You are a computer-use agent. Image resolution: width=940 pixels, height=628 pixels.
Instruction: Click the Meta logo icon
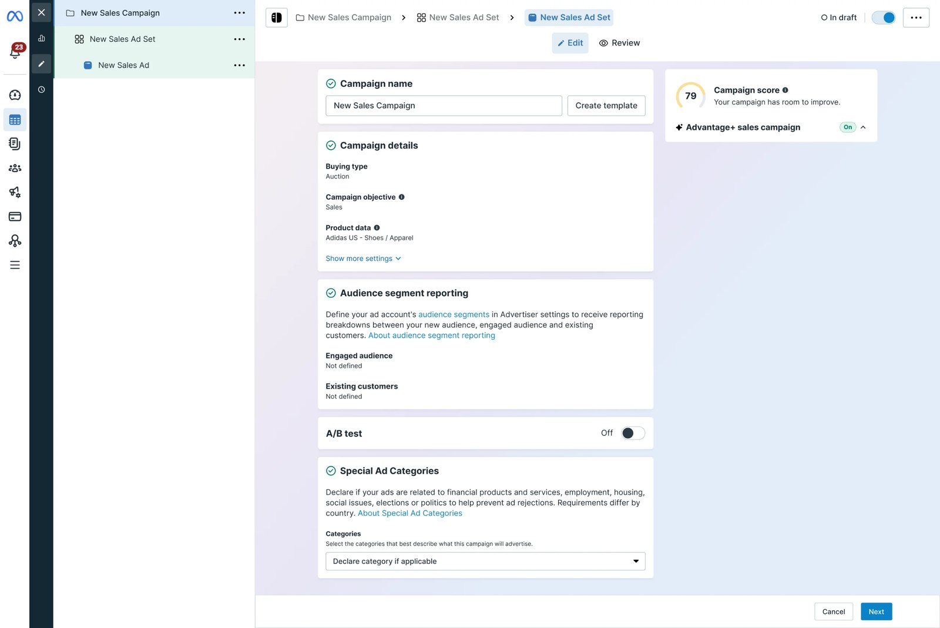pyautogui.click(x=15, y=16)
